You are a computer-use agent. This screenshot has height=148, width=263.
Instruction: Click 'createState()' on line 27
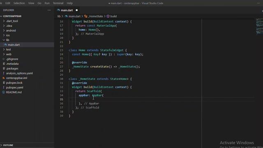pyautogui.click(x=101, y=67)
